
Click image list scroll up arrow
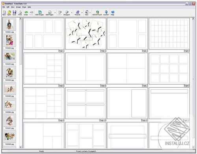coord(20,19)
